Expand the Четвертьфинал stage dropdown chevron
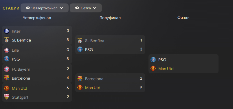 pyautogui.click(x=61, y=8)
